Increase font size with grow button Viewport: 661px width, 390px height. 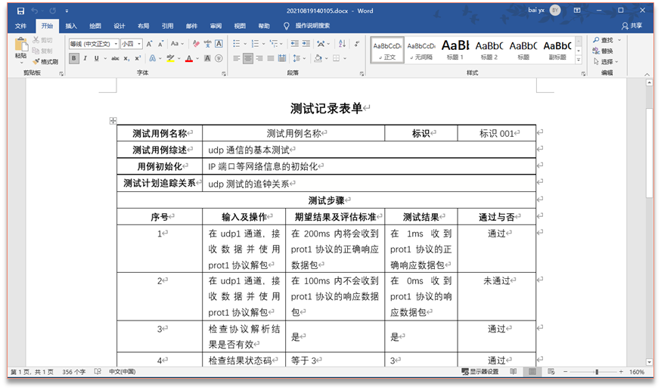149,44
